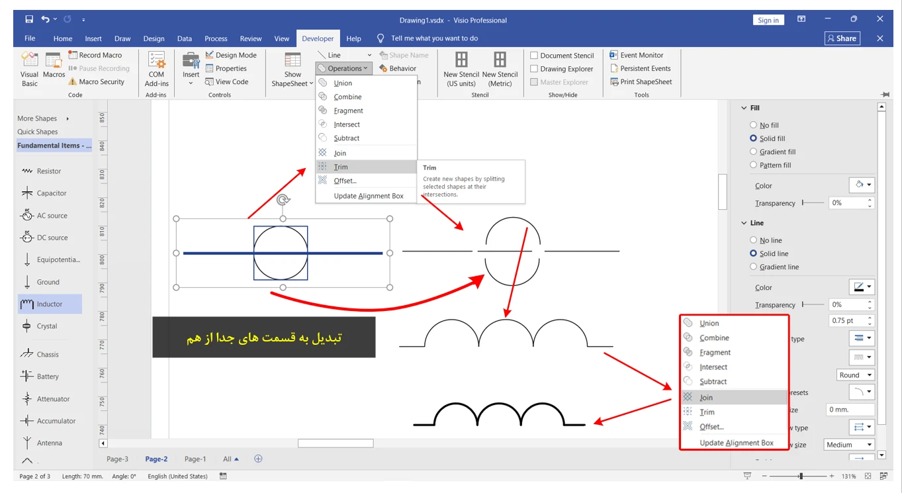902x493 pixels.
Task: Open the Medium arrow size dropdown
Action: point(849,445)
